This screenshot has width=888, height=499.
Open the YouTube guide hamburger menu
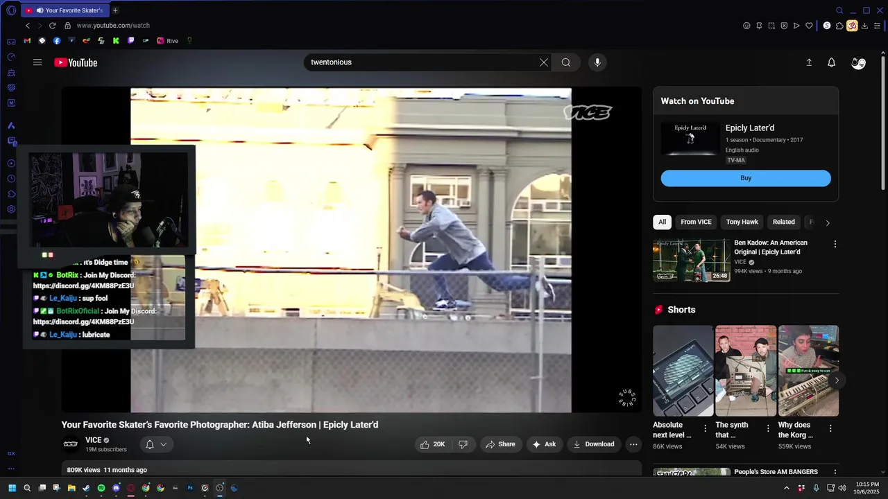coord(37,62)
